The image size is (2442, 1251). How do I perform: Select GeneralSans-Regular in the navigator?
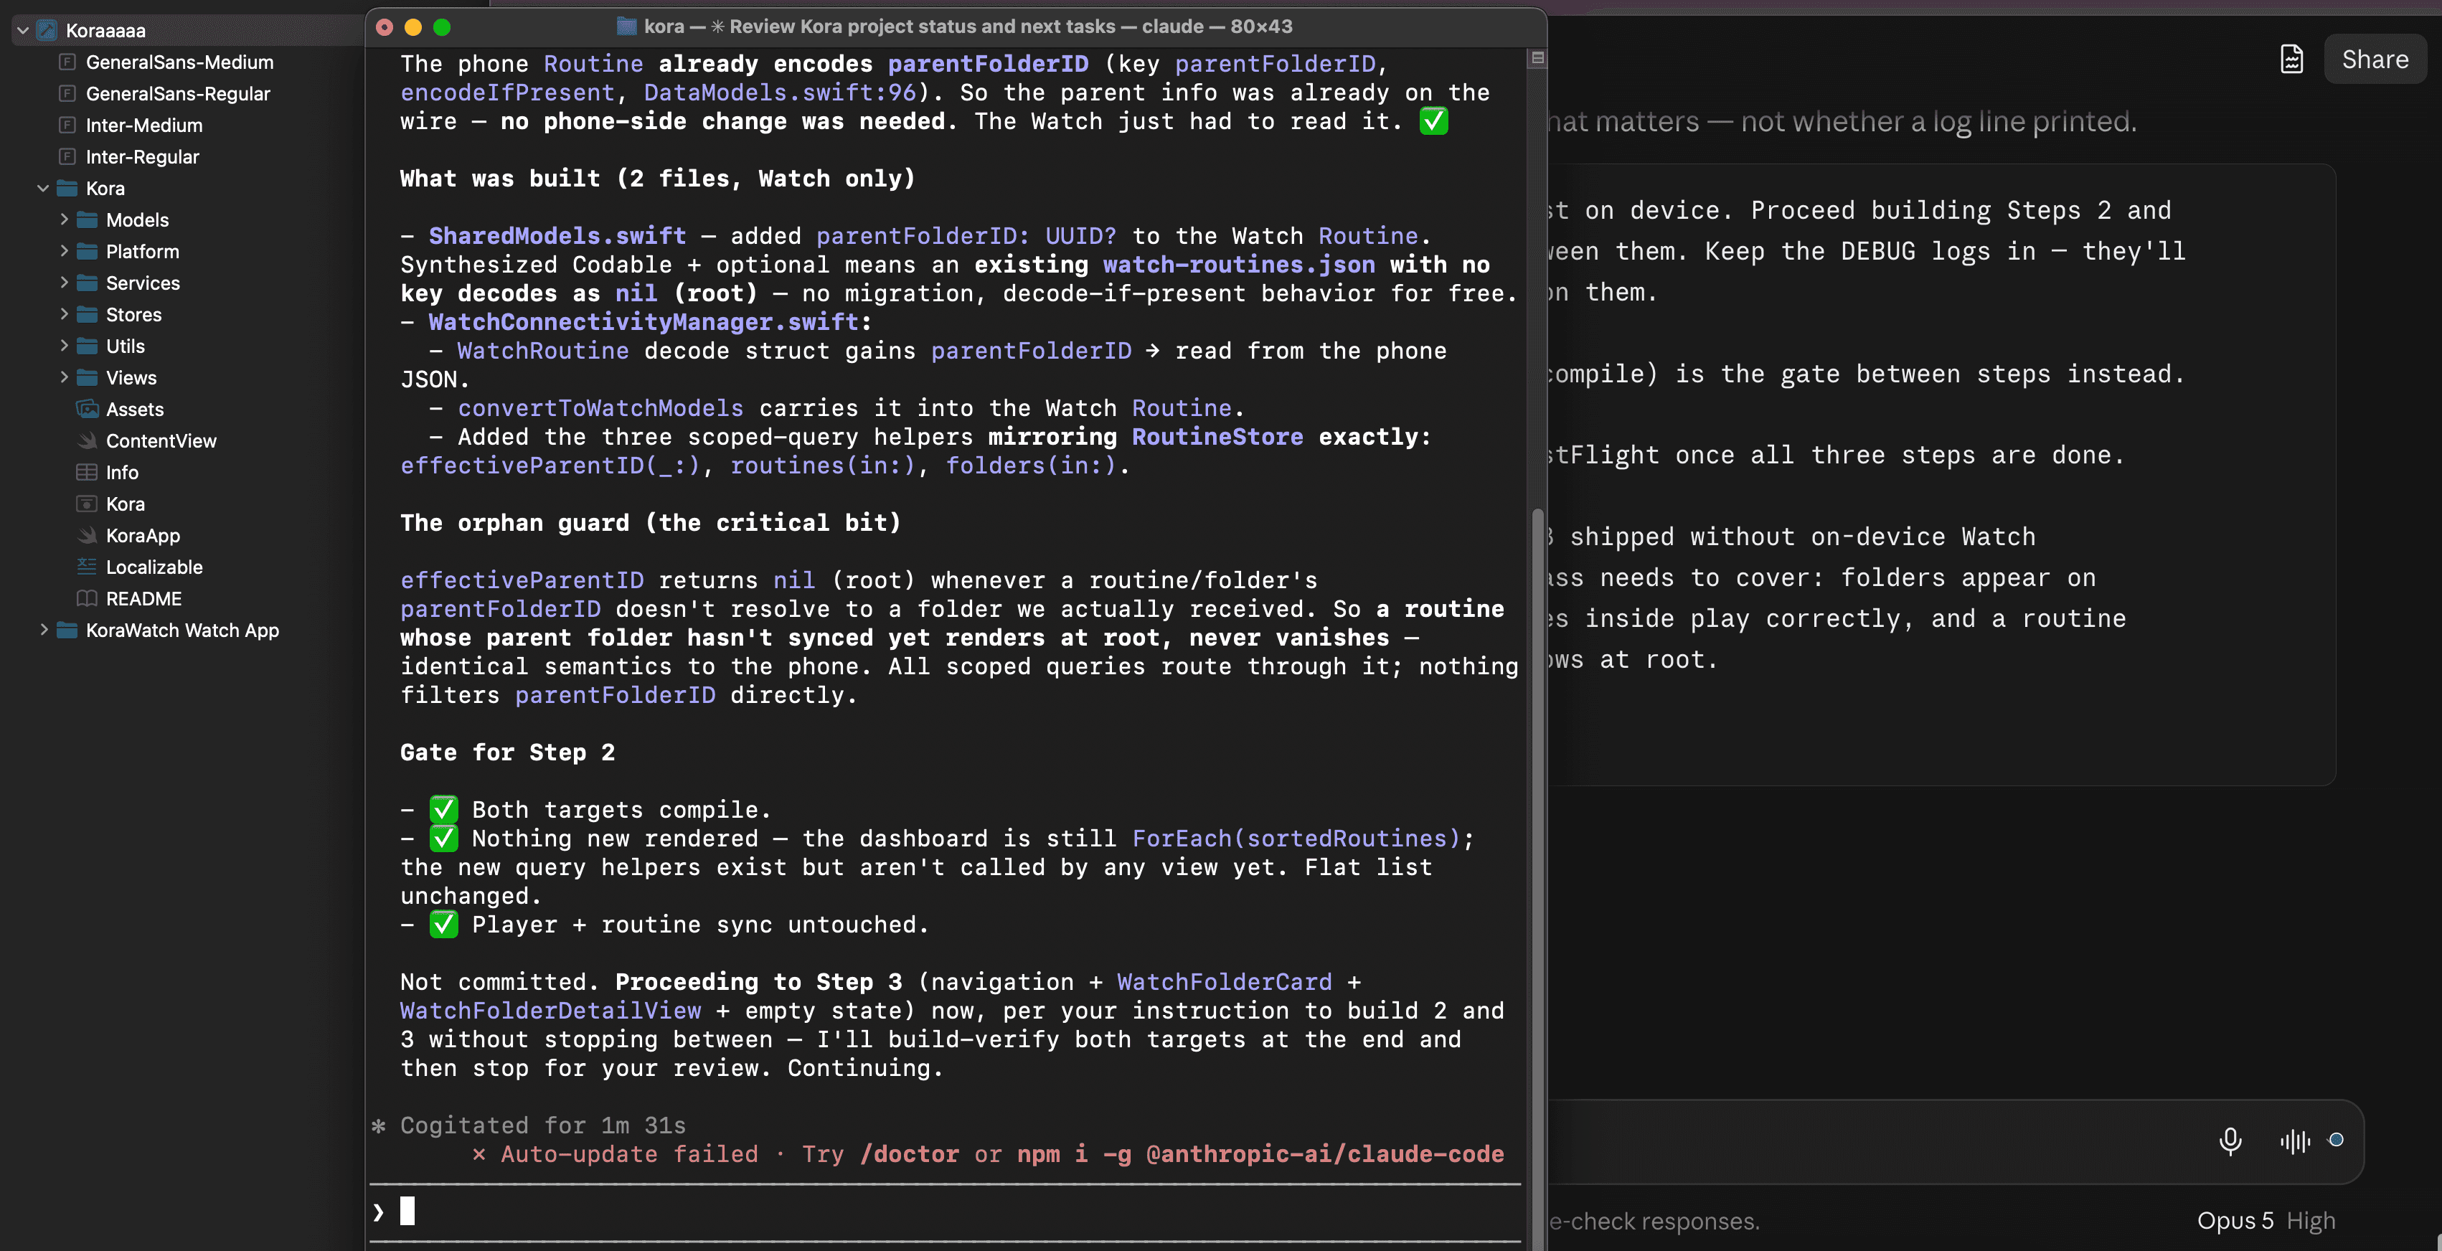click(x=178, y=94)
